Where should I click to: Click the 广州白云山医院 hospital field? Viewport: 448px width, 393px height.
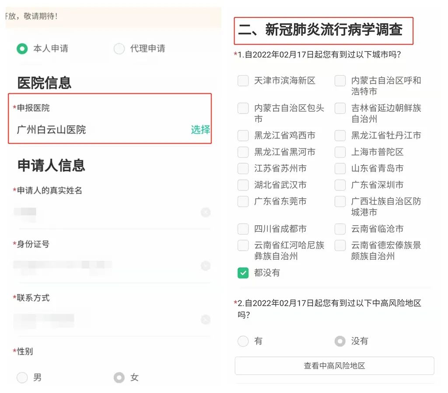click(x=110, y=118)
